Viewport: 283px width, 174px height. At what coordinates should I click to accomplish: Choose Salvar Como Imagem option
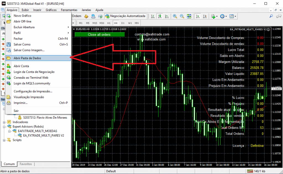tap(38, 50)
